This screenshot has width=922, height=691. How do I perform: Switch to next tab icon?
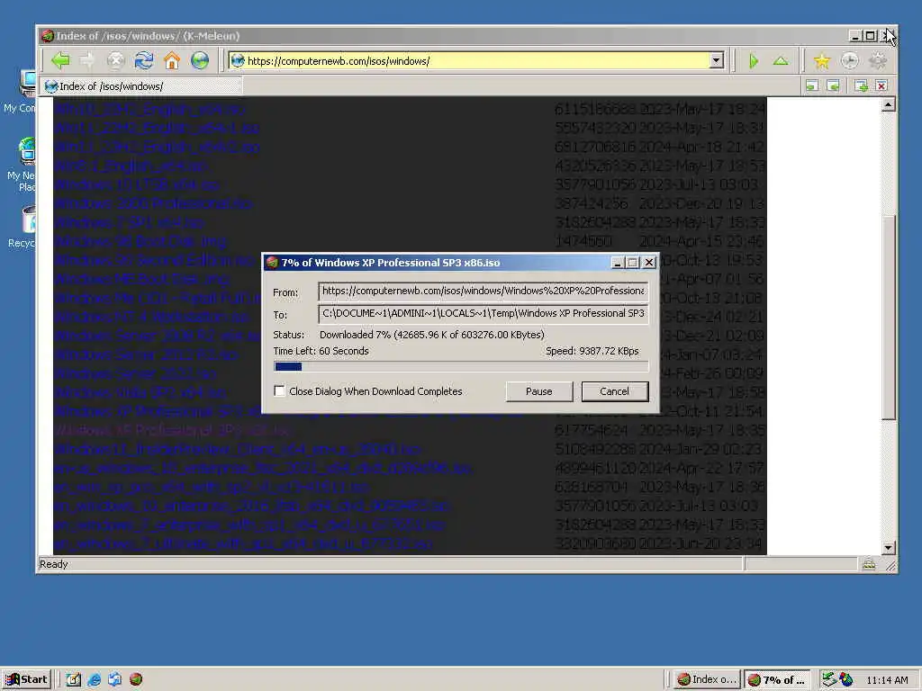[833, 85]
